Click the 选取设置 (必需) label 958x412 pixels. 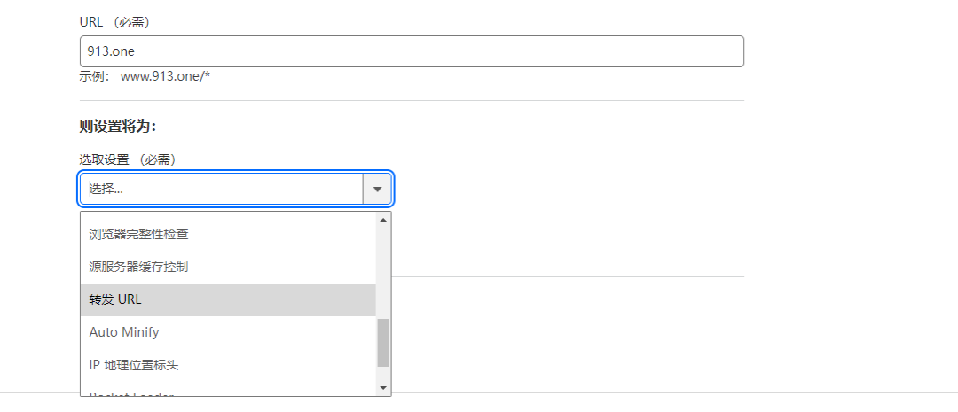[128, 159]
